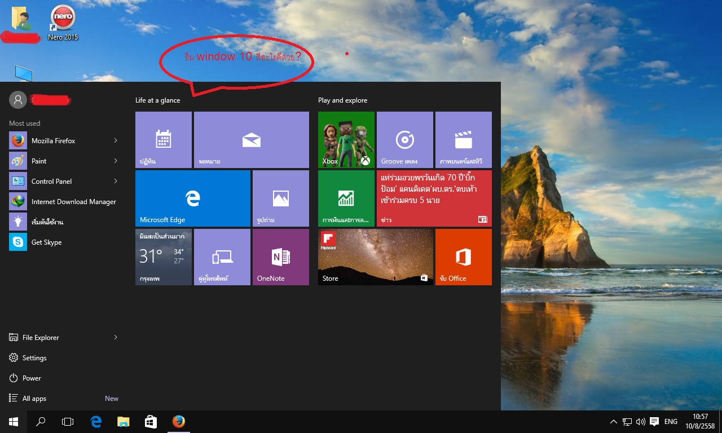This screenshot has height=433, width=722.
Task: Expand the Paint jump list arrow
Action: (116, 161)
